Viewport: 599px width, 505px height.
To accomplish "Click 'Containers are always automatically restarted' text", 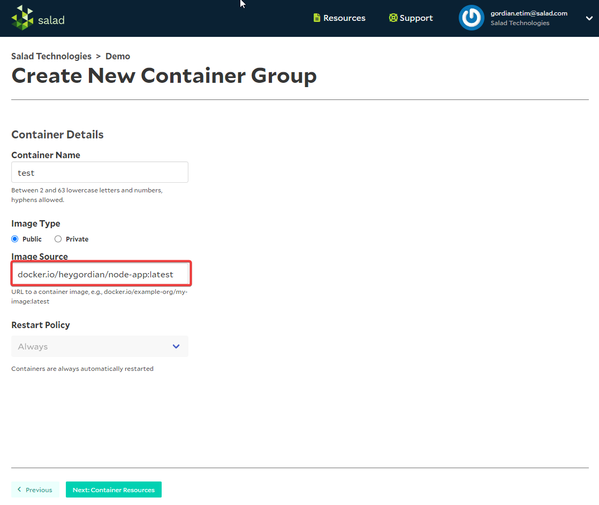I will click(82, 368).
